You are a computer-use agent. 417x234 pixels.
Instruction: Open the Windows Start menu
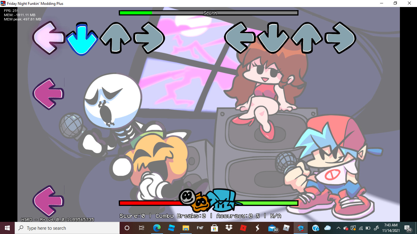point(7,228)
